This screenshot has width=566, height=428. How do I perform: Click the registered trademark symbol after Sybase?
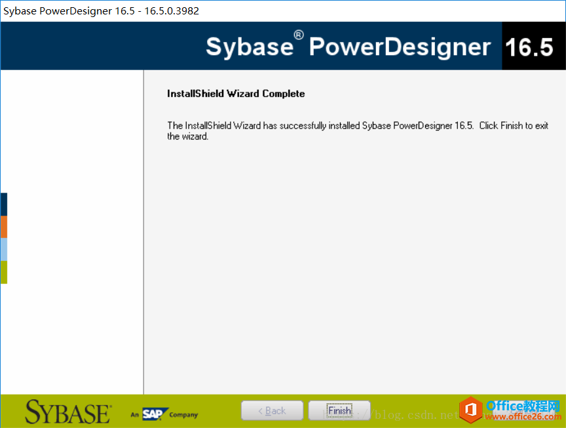click(298, 35)
